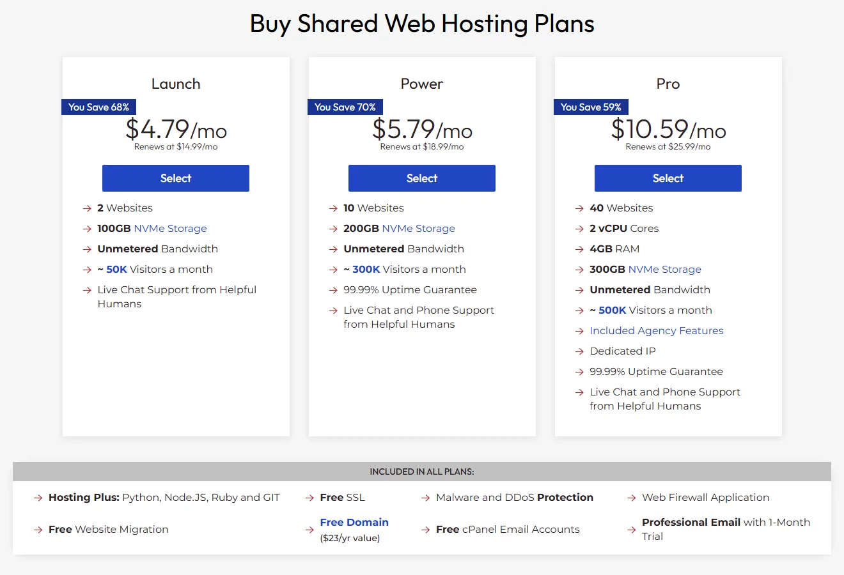This screenshot has height=575, width=844.
Task: Click the $4.79/mo price
Action: 176,129
